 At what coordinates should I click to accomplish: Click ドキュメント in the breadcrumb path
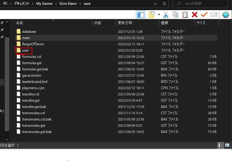[22, 4]
